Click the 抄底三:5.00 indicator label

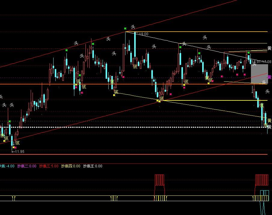click(49, 166)
